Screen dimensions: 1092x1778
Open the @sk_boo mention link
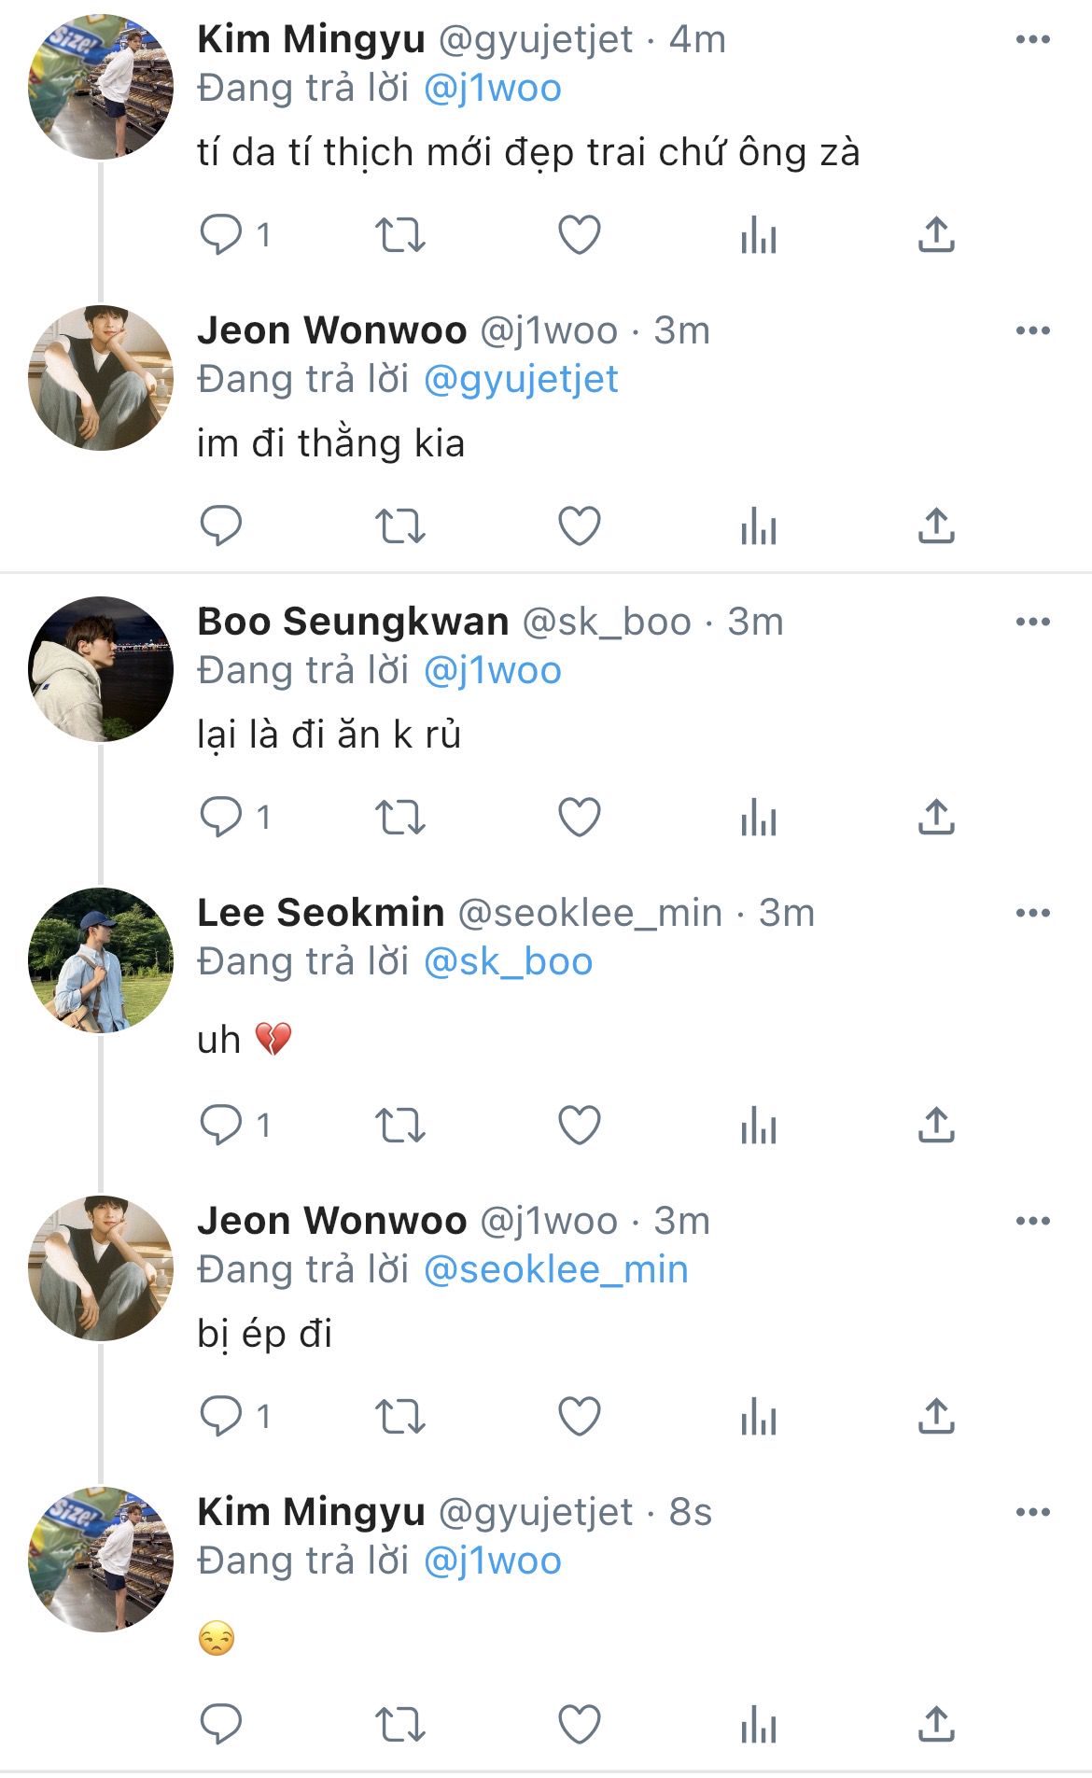point(508,962)
